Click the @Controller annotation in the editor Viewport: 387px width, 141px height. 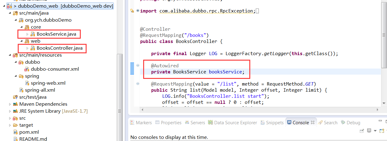(x=155, y=29)
